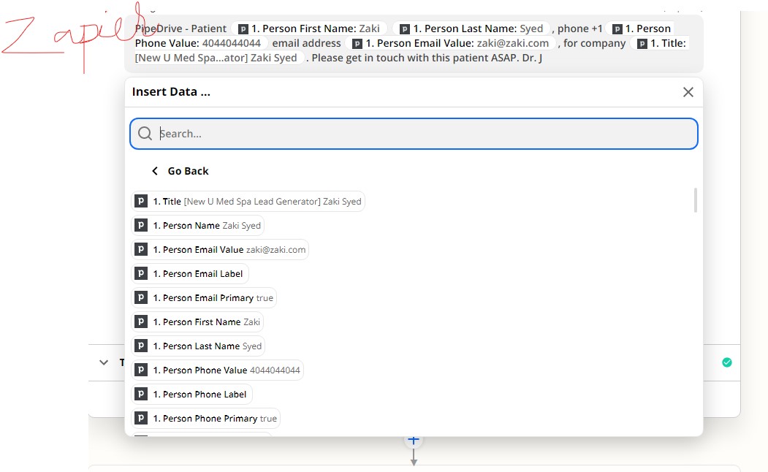Click Pipedrive icon on Person Last Name row
Viewport: 768px width, 472px height.
[141, 346]
